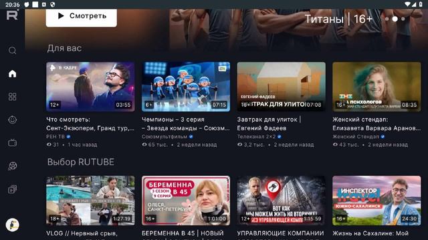Open the TV channels icon in sidebar
Viewport: 428px width, 240px height.
[x=12, y=143]
